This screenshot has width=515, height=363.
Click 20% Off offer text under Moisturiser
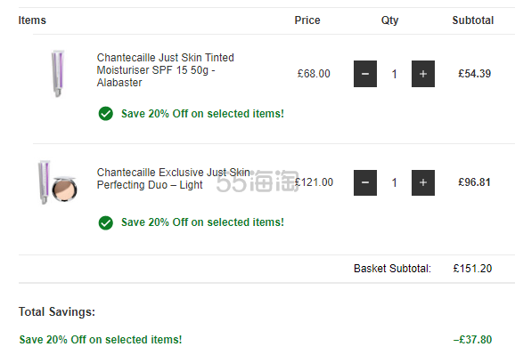click(202, 114)
